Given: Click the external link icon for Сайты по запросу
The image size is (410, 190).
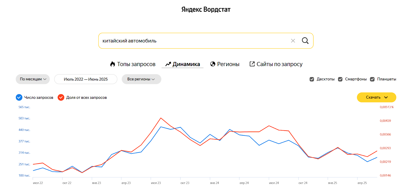Looking at the screenshot, I should click(x=252, y=64).
